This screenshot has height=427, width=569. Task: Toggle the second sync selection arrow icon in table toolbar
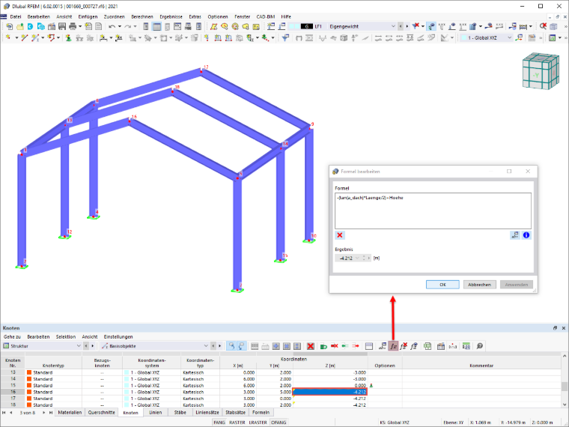tap(241, 346)
